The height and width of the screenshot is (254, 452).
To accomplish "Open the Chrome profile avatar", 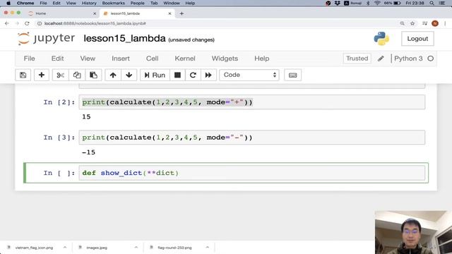I will click(435, 23).
